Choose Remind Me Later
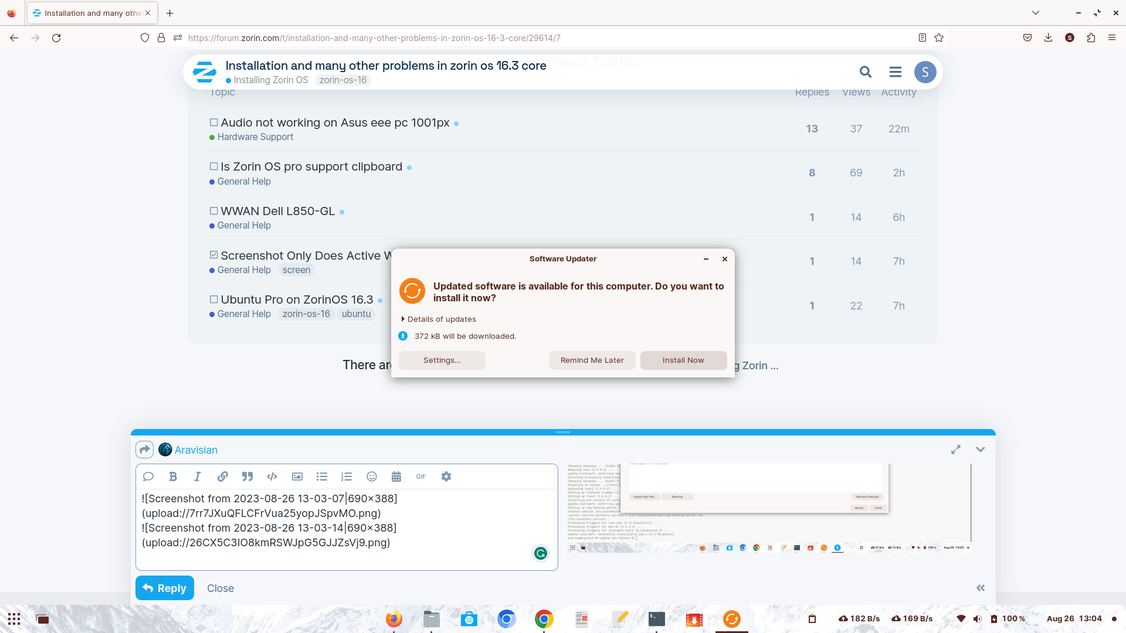 coord(592,360)
